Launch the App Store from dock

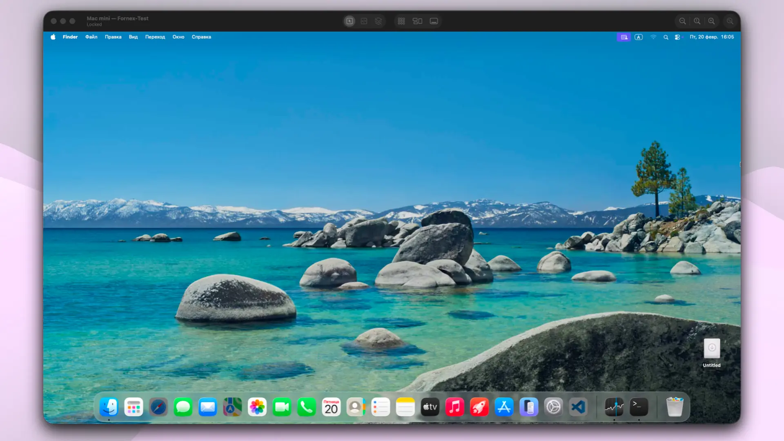click(504, 407)
